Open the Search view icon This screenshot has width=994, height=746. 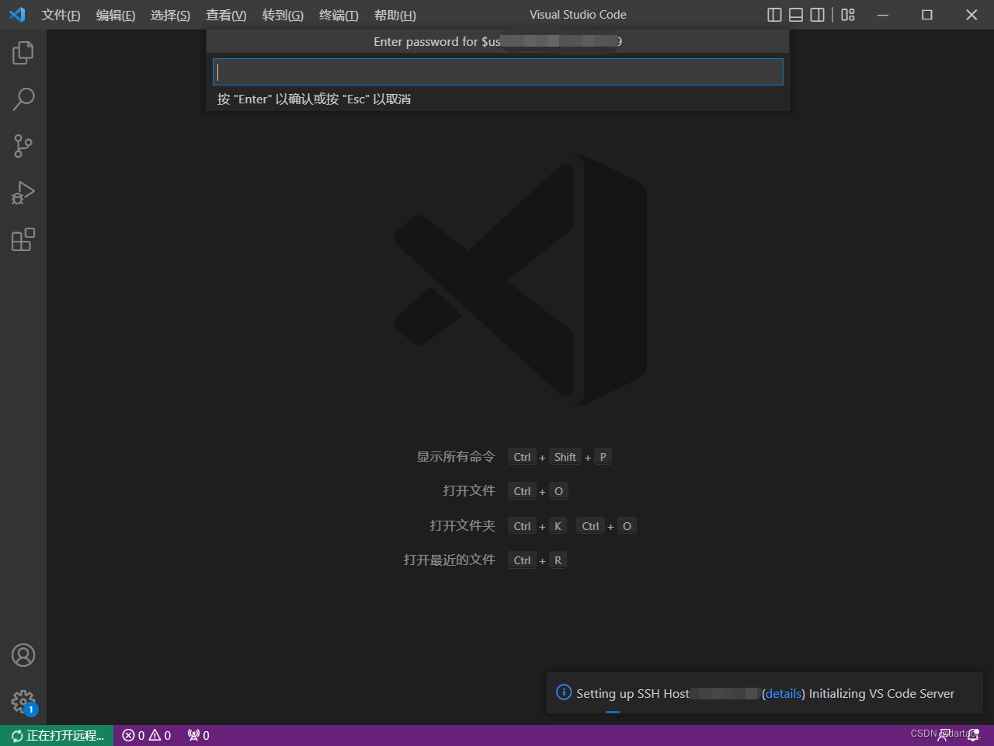tap(23, 99)
